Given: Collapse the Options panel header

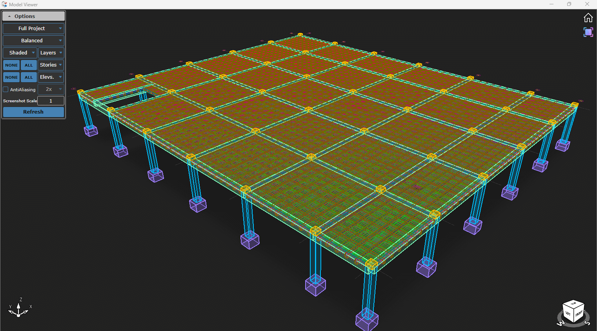Looking at the screenshot, I should (33, 16).
